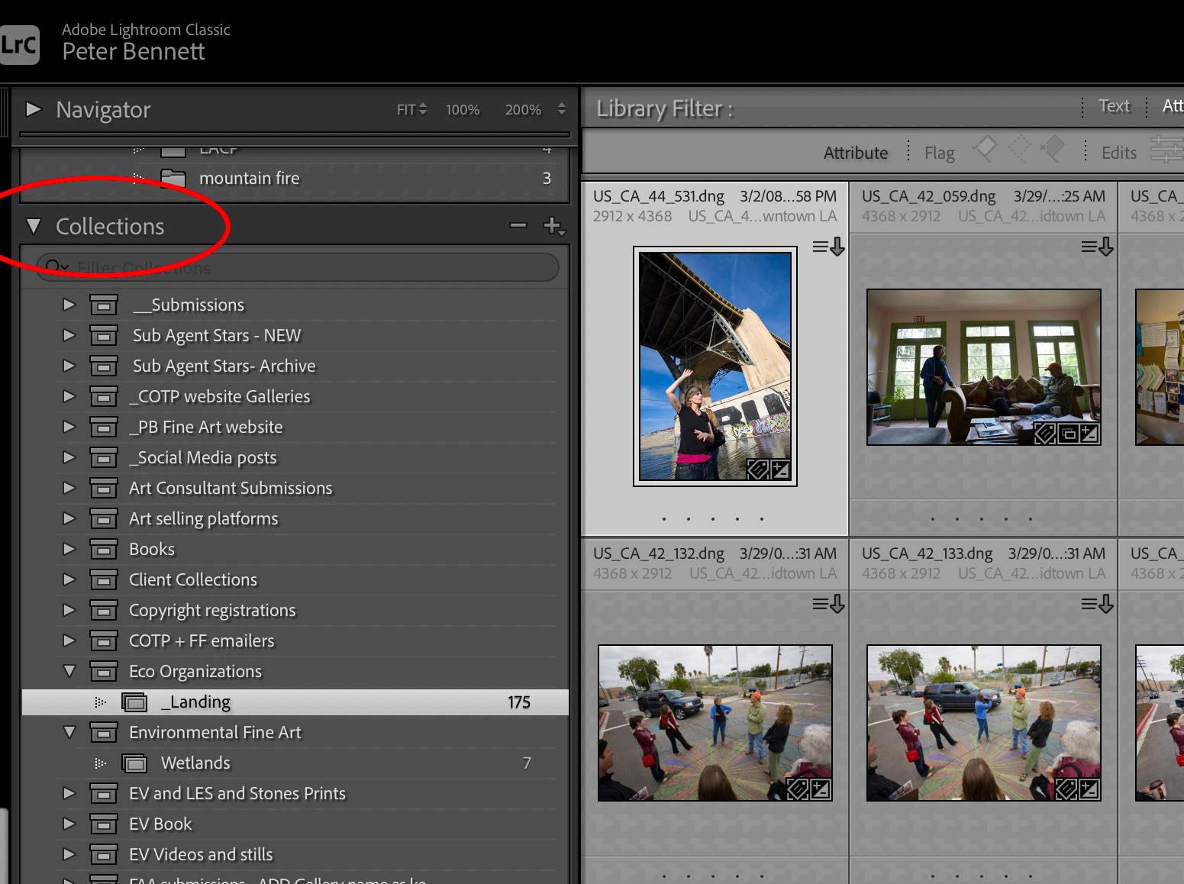
Task: Click the Attribute label in filter bar
Action: point(856,153)
